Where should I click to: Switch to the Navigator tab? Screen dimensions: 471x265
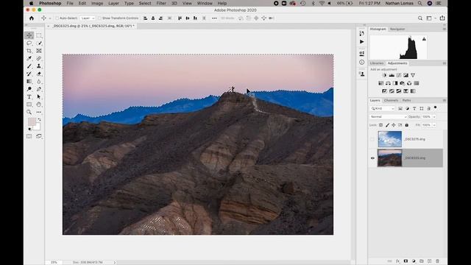coord(397,29)
